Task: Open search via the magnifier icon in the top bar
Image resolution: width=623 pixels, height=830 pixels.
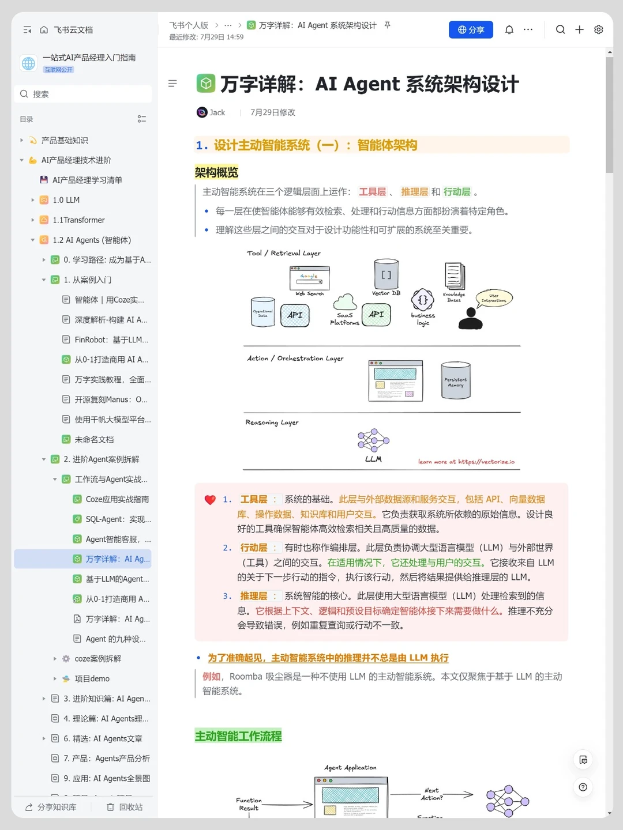Action: tap(560, 29)
